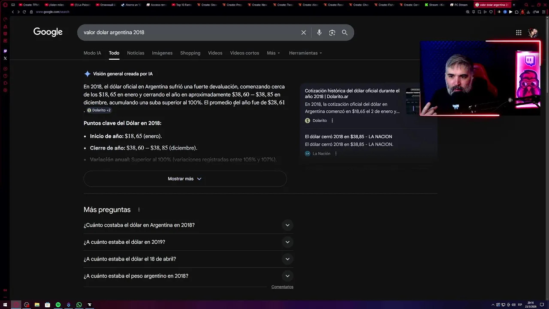The height and width of the screenshot is (309, 549).
Task: Expand AI overview with Mostrar más
Action: (x=185, y=179)
